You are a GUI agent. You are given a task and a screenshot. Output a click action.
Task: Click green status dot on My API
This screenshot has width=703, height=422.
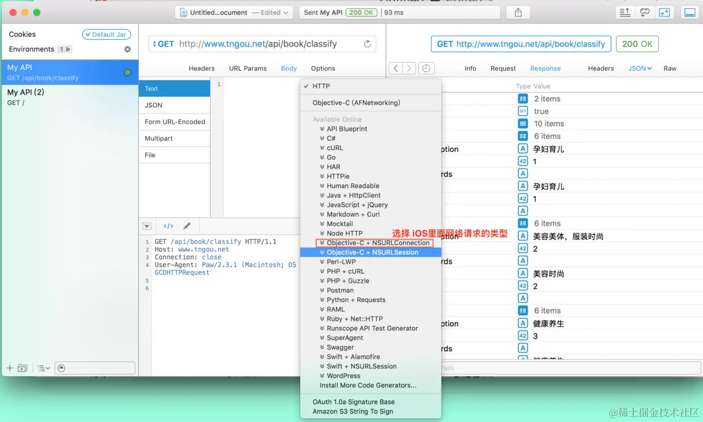coord(128,73)
